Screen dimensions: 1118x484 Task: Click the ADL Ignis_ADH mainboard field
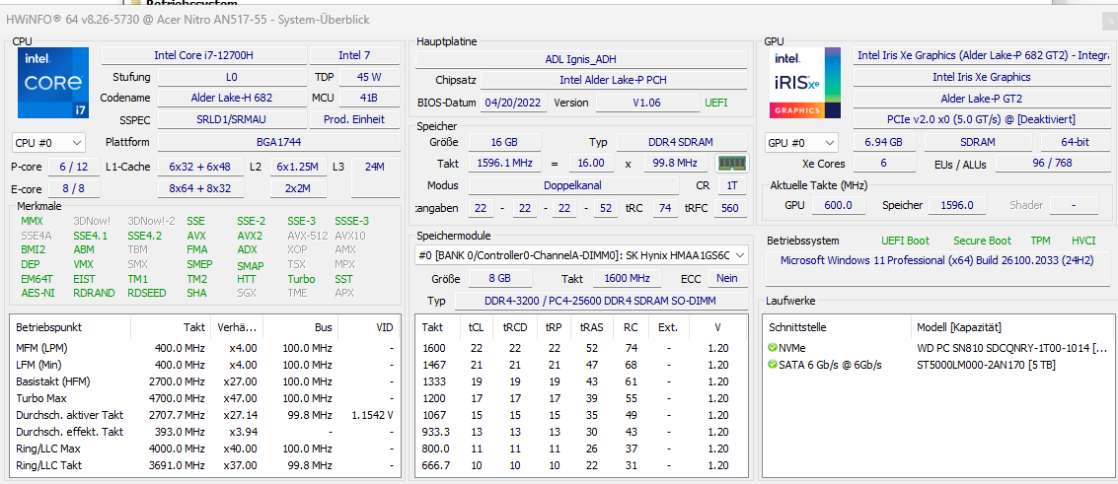(581, 59)
